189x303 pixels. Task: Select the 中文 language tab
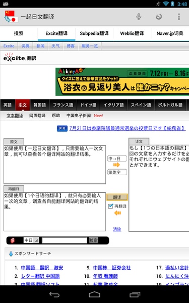point(23,105)
